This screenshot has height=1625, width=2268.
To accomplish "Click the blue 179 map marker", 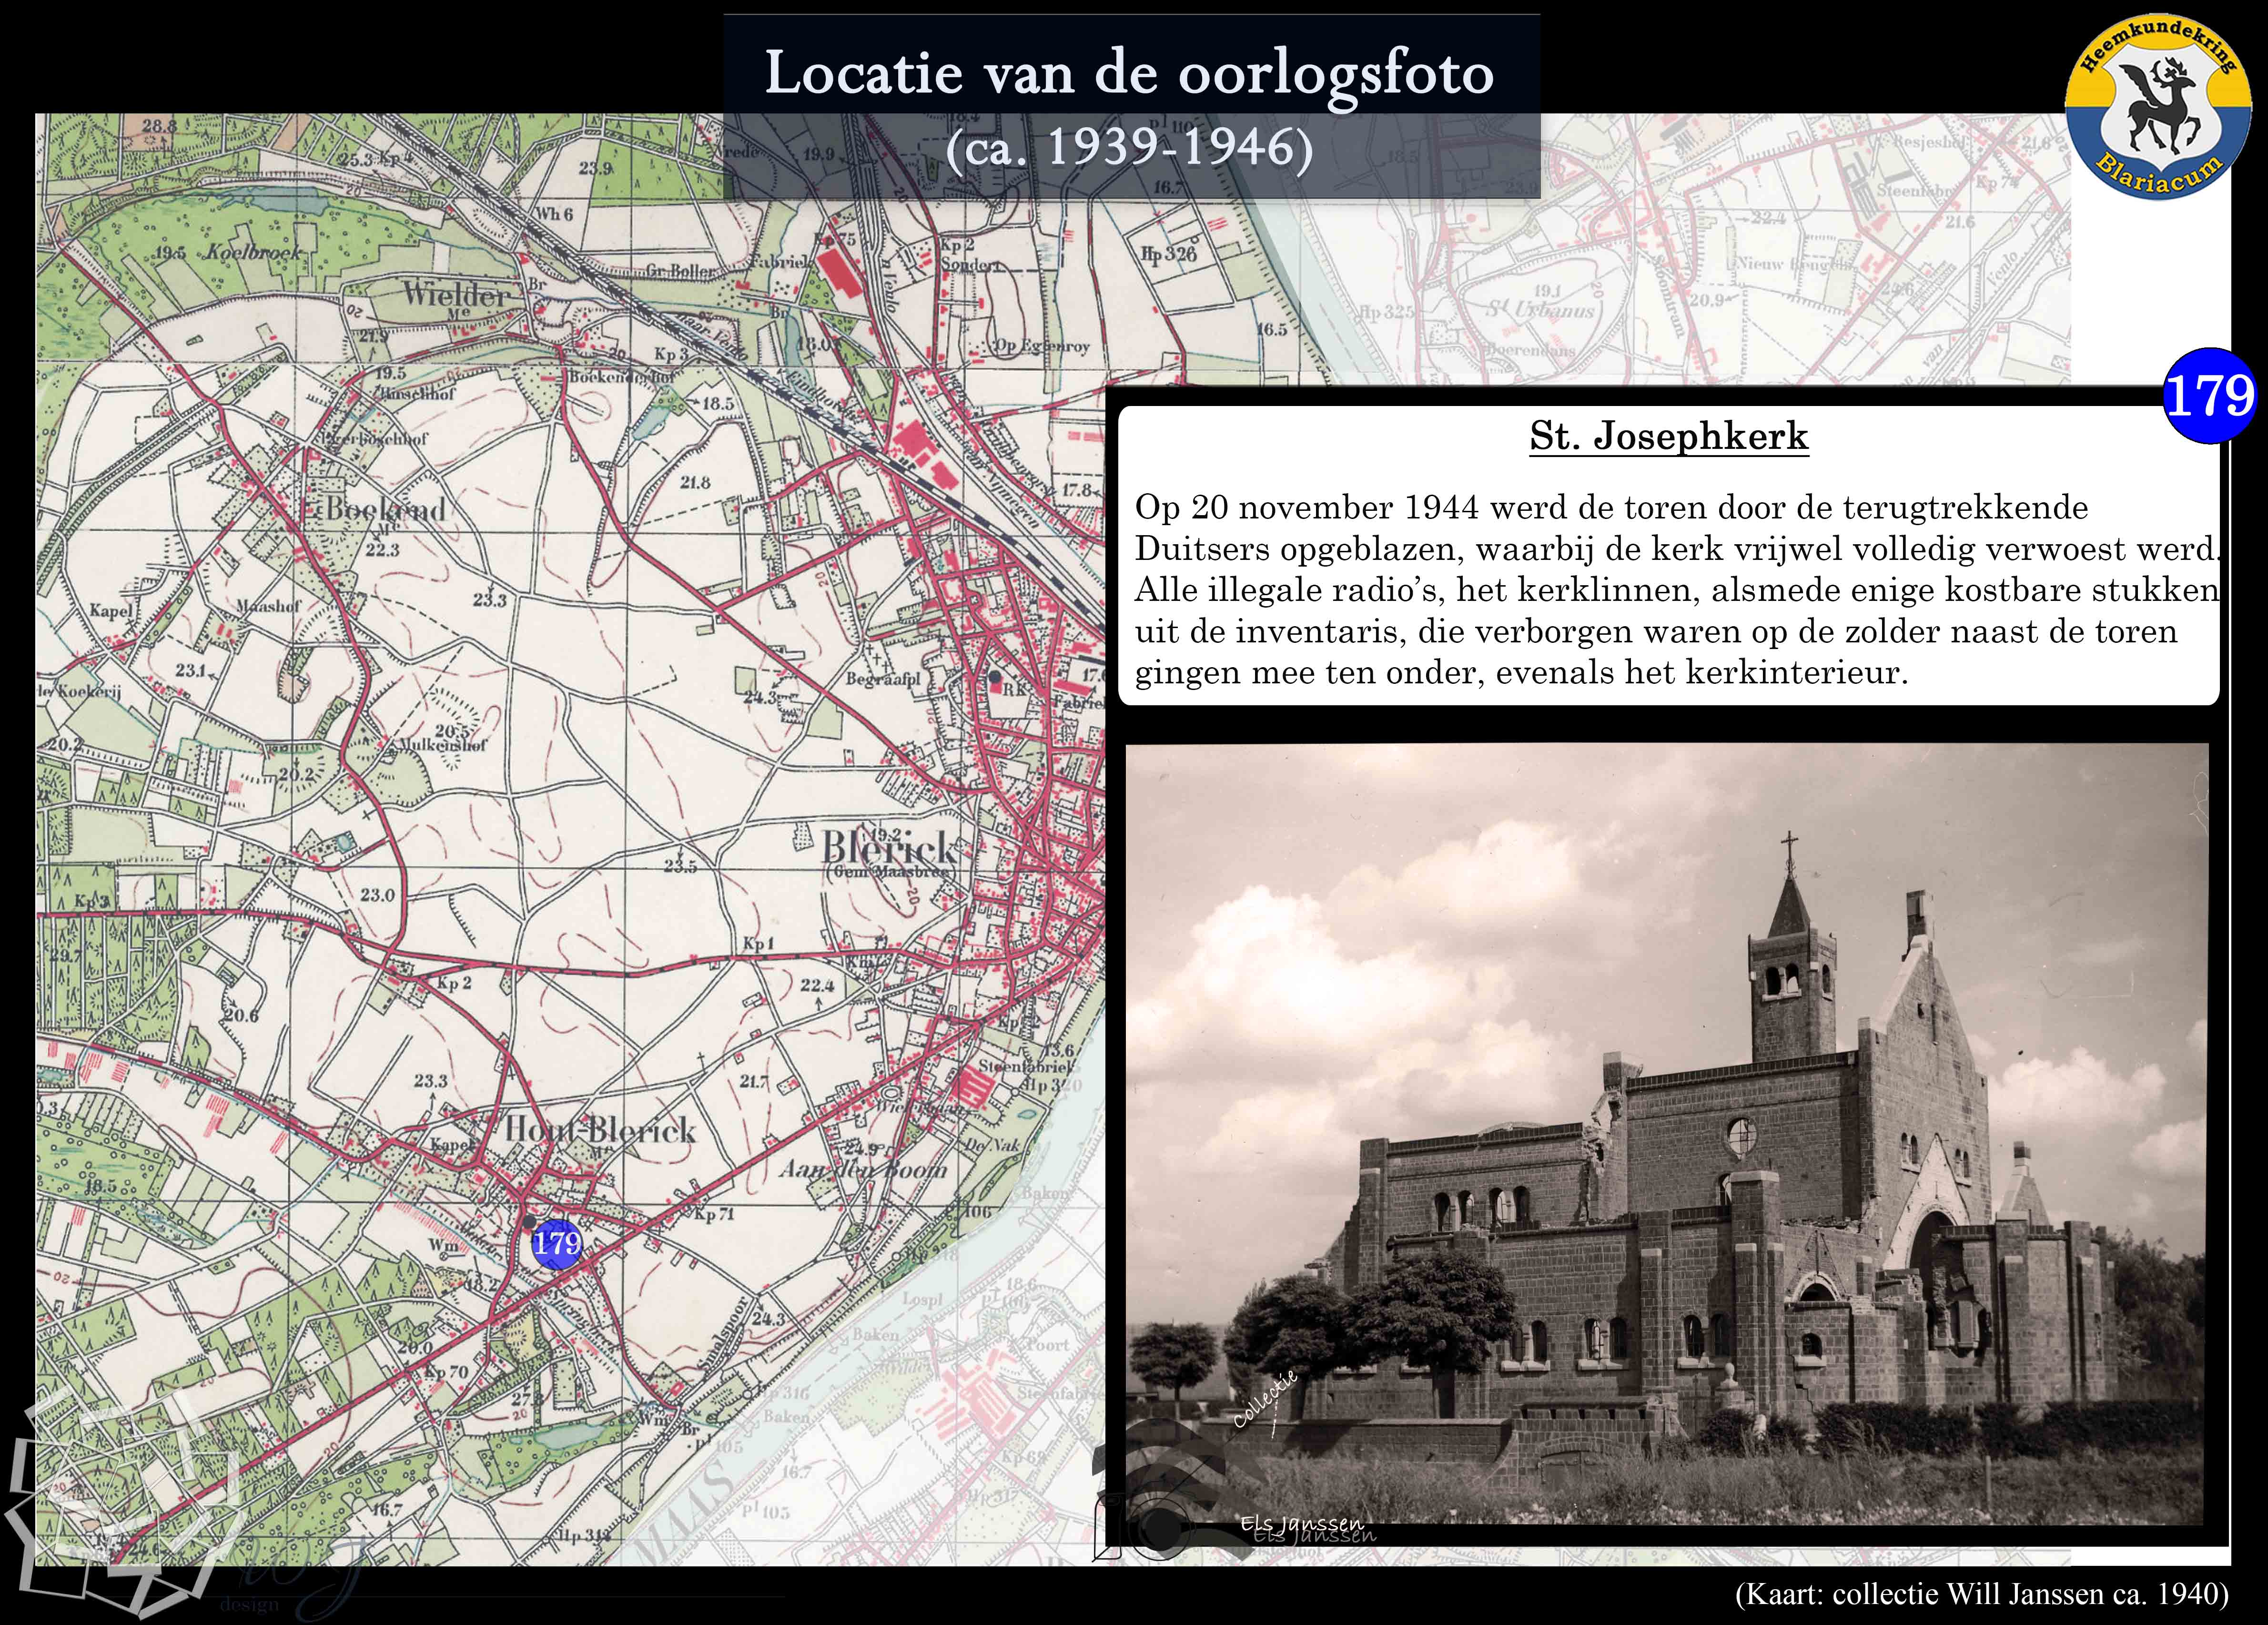I will [x=556, y=1244].
